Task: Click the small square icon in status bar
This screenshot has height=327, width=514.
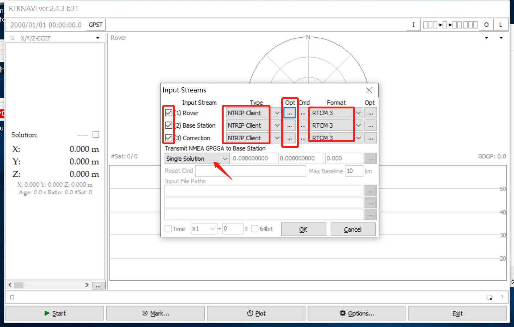Action: tap(12, 297)
